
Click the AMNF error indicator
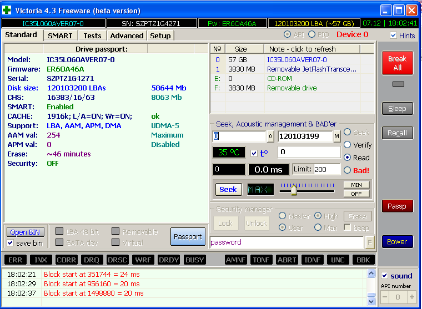coord(236,260)
